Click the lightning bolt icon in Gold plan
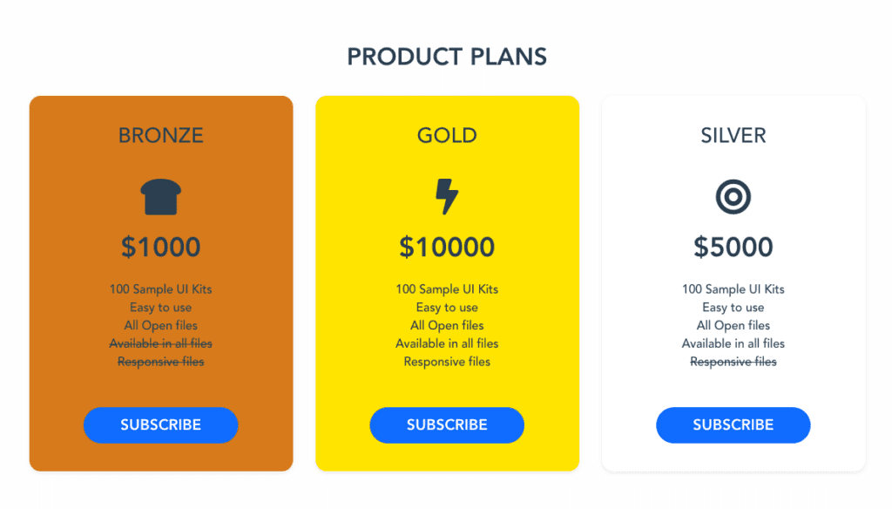 coord(447,196)
